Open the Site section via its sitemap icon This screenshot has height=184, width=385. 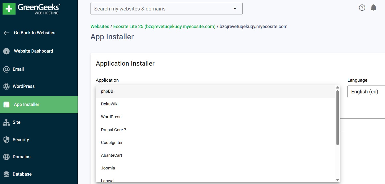[x=6, y=122]
